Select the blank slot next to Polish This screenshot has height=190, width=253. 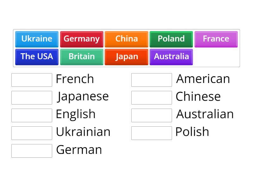pos(151,133)
